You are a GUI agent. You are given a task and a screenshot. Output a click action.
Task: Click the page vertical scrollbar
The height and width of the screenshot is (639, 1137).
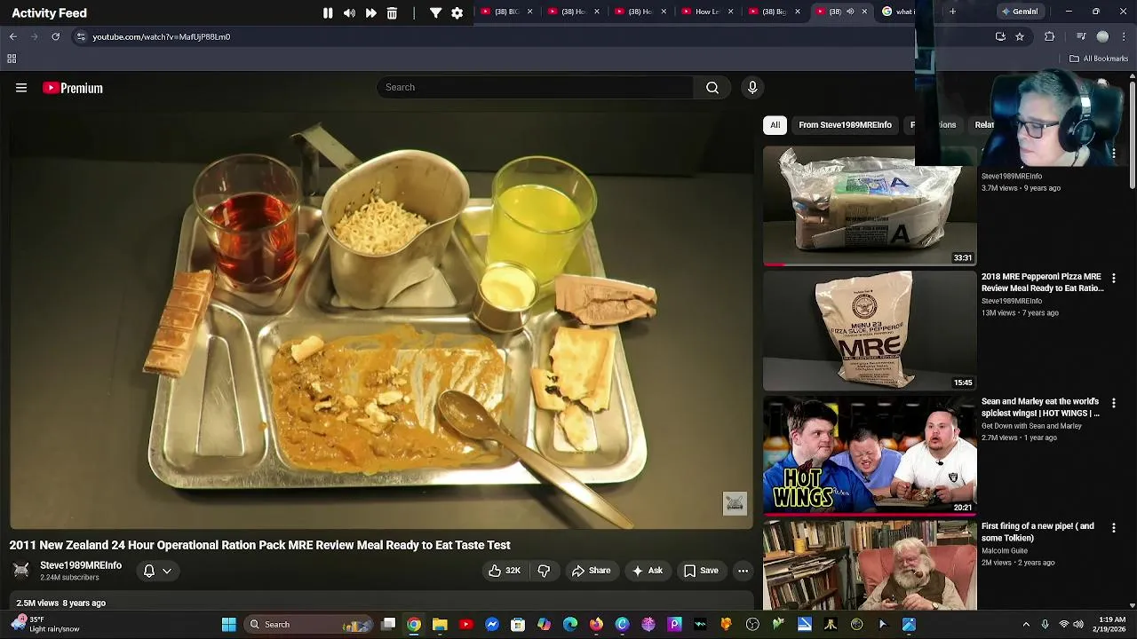(1133, 133)
